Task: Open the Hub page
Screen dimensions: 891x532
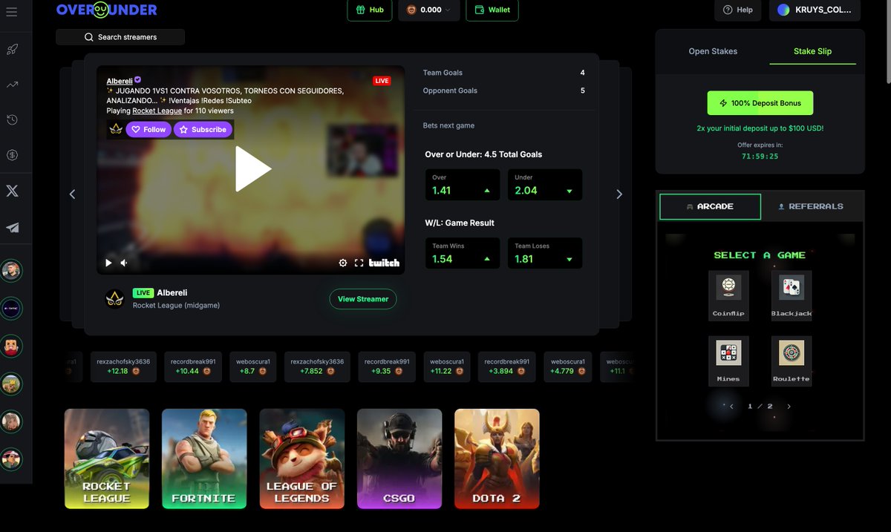Action: 370,10
